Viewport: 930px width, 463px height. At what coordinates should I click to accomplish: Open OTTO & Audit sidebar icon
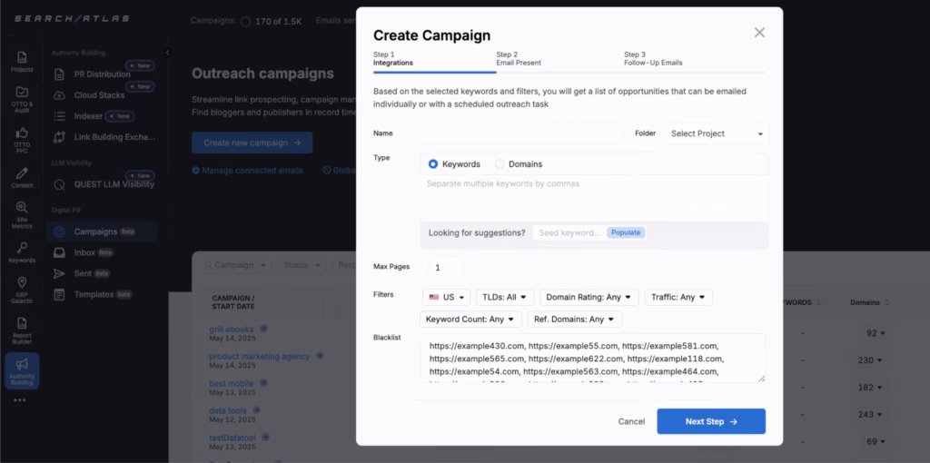click(x=22, y=97)
